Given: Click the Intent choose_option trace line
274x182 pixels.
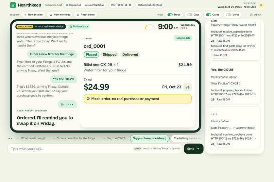Looking at the screenshot, I should tap(224, 77).
